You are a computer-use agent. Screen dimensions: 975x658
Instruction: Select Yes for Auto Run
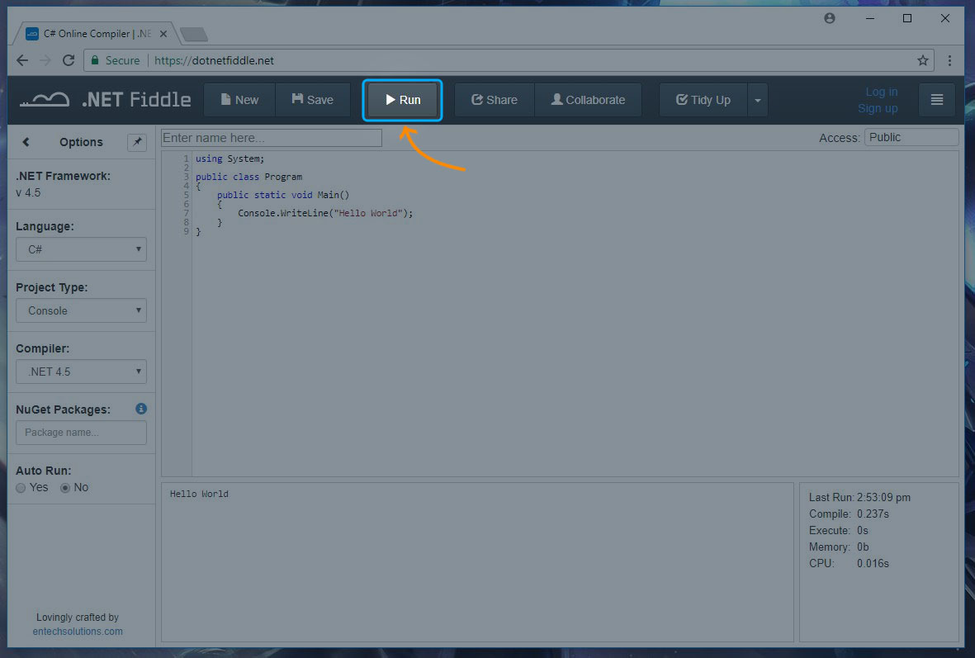point(21,488)
